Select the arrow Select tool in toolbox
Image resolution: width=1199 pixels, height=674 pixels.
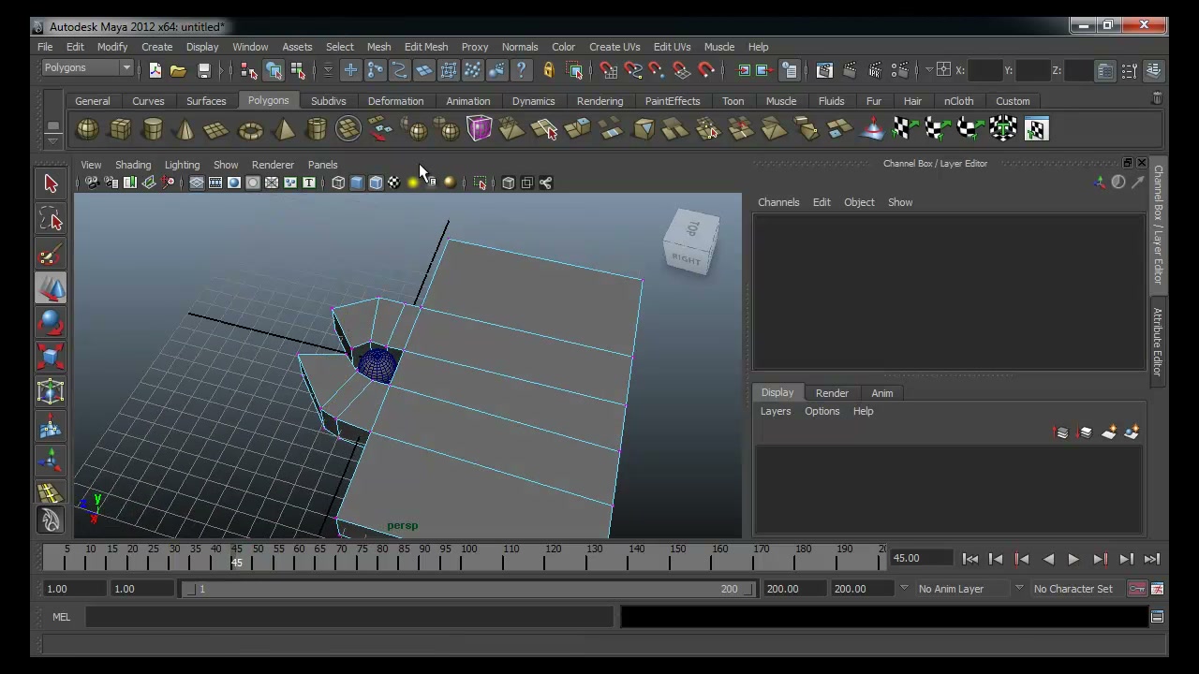click(x=51, y=183)
